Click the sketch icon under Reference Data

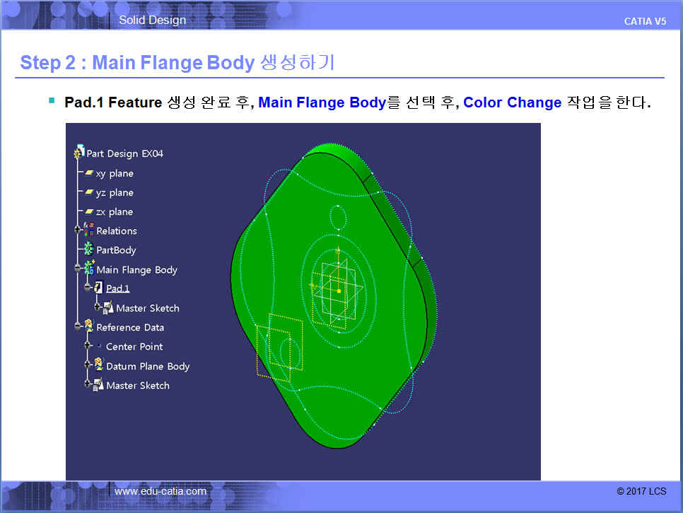point(98,384)
